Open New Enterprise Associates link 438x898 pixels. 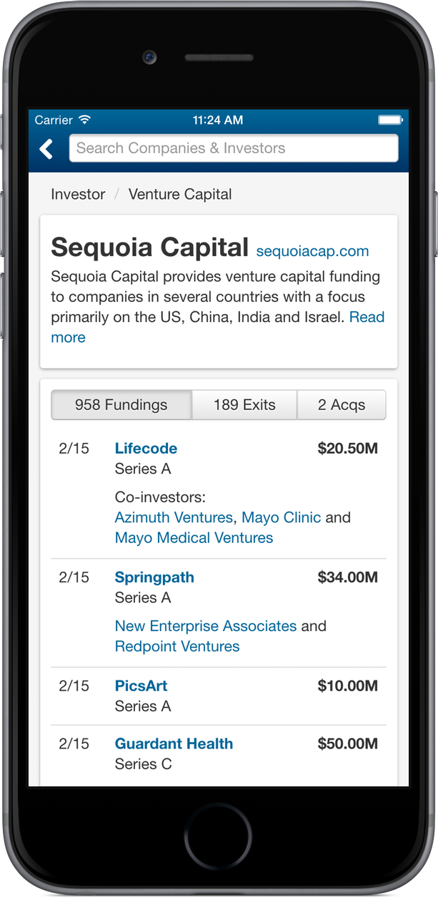point(206,626)
